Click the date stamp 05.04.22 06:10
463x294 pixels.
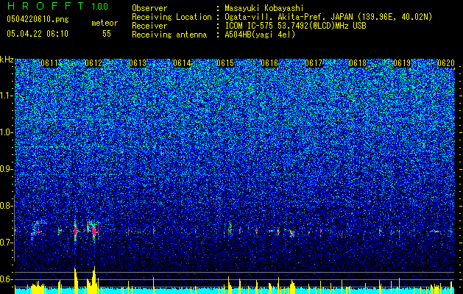pos(38,34)
